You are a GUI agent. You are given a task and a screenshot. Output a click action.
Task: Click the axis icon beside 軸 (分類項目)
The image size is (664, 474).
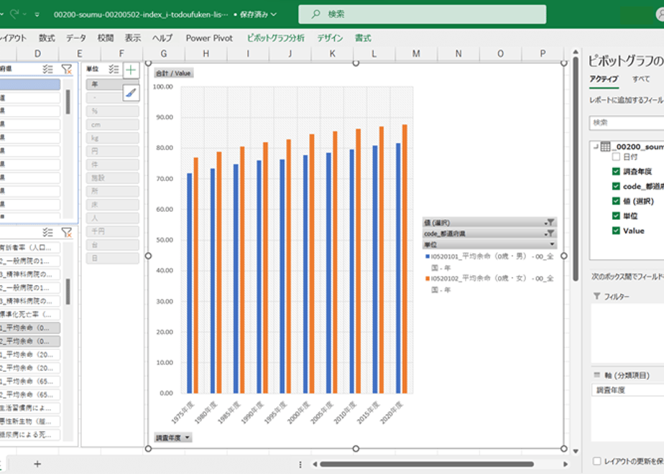click(x=597, y=375)
